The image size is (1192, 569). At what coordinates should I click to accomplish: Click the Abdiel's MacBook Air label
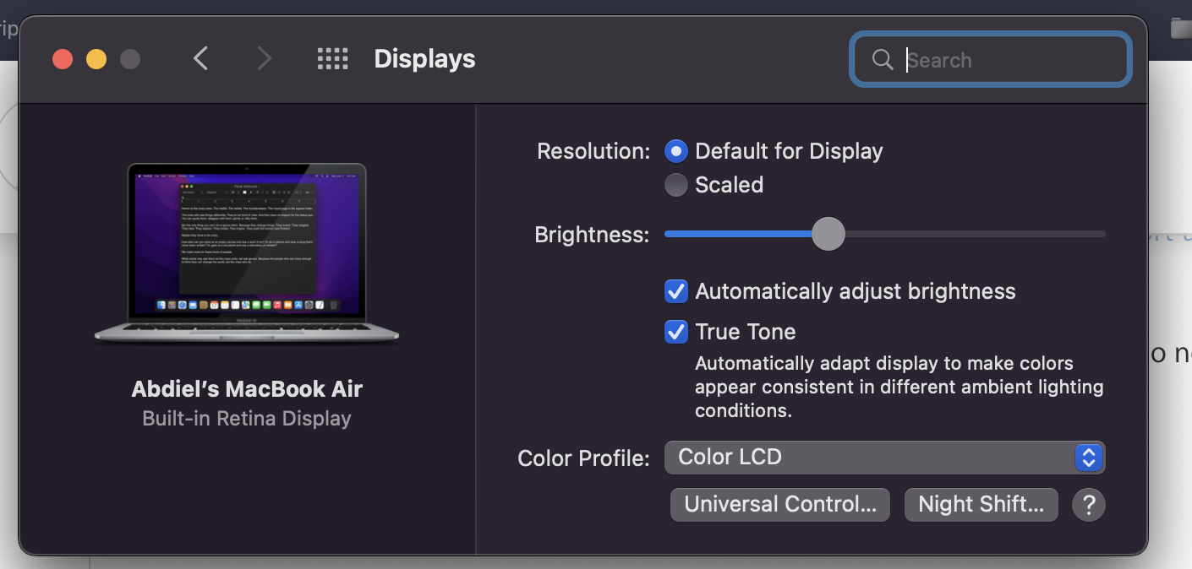pyautogui.click(x=247, y=389)
